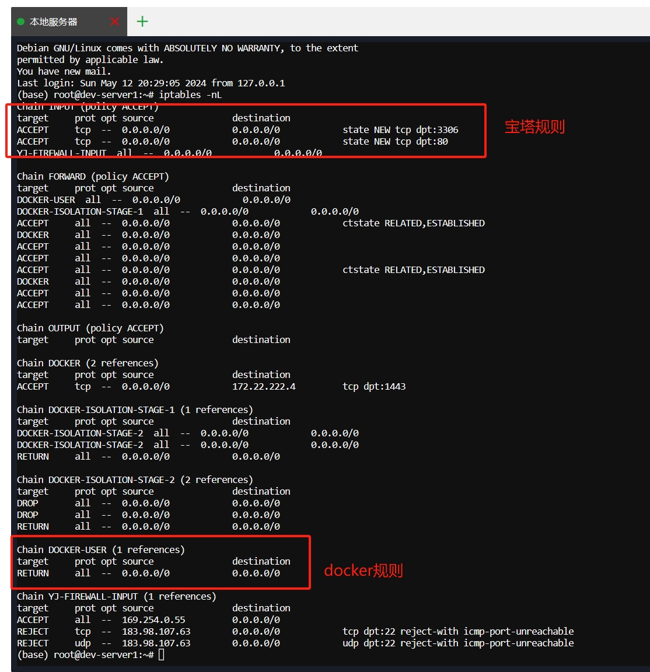
Task: Click RETURN rule in DOCKER-USER chain
Action: click(148, 573)
